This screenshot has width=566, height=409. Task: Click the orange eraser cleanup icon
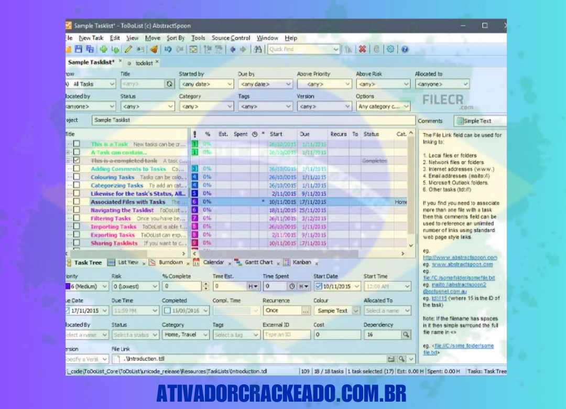(154, 49)
